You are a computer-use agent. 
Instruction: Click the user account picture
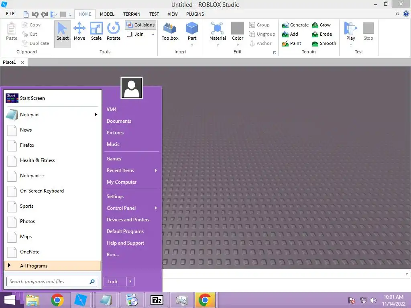pos(132,88)
